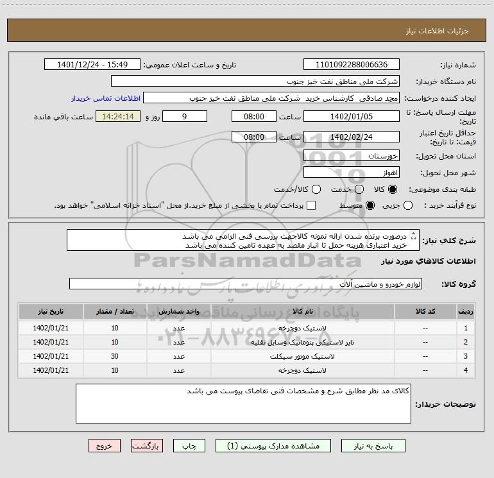The height and width of the screenshot is (478, 494).
Task: Click the page title 'جزئیات اطلاعات نیاز'
Action: tap(437, 31)
